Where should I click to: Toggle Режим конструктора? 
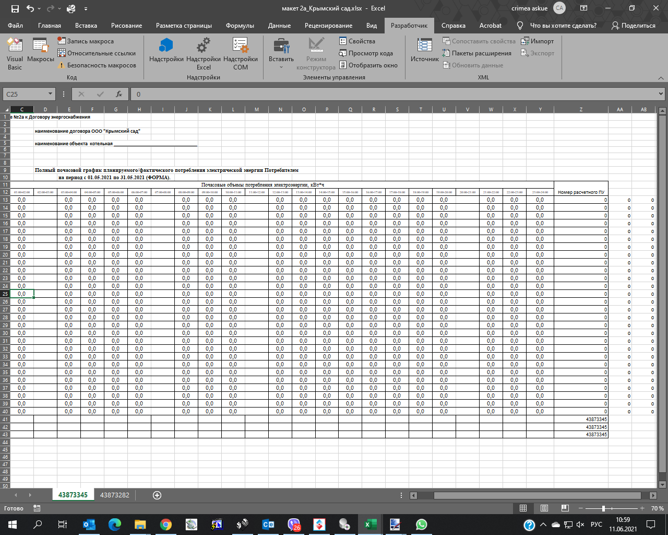click(316, 54)
